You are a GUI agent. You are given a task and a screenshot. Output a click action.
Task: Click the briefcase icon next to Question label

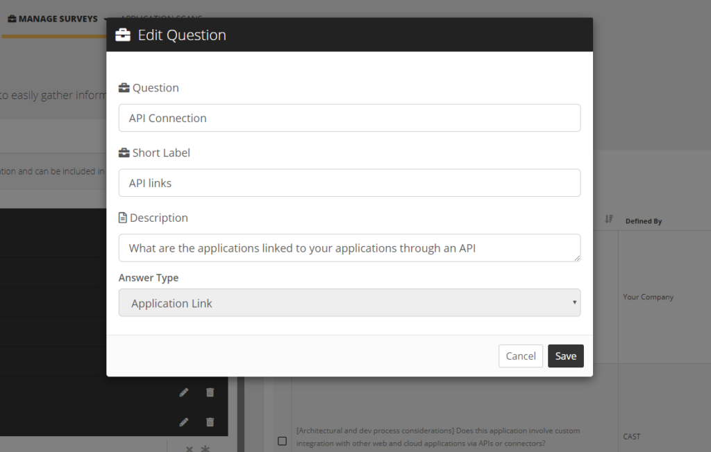tap(123, 87)
